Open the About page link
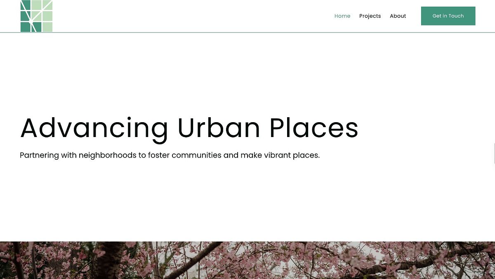Viewport: 495px width, 279px height. coord(398,16)
